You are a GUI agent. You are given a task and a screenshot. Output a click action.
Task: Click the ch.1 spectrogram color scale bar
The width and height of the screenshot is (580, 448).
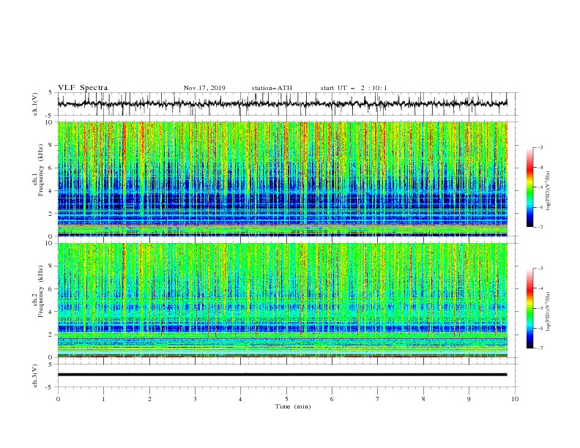[529, 187]
